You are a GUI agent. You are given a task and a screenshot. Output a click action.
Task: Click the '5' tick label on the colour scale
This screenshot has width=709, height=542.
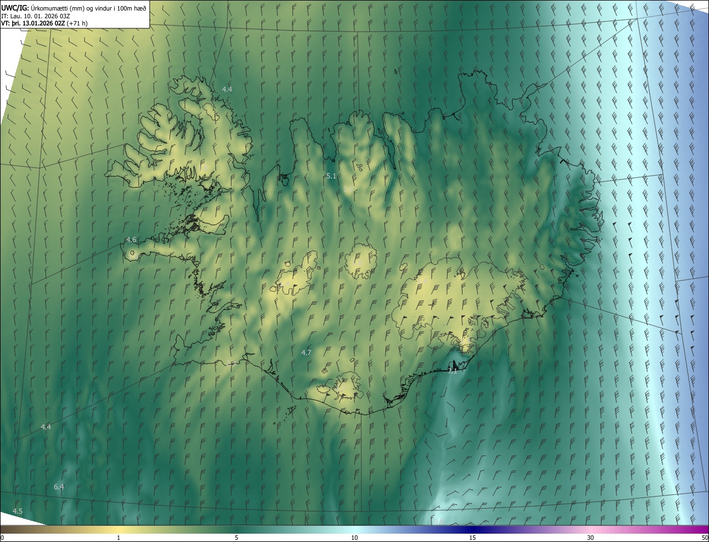pos(237,538)
